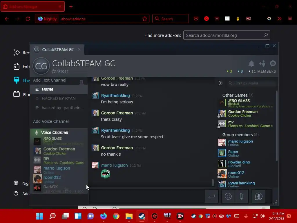Close the CollabSTEAM GC chat tab

(79, 49)
